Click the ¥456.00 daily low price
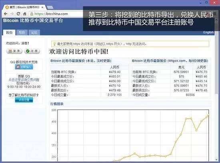 (x=115, y=81)
